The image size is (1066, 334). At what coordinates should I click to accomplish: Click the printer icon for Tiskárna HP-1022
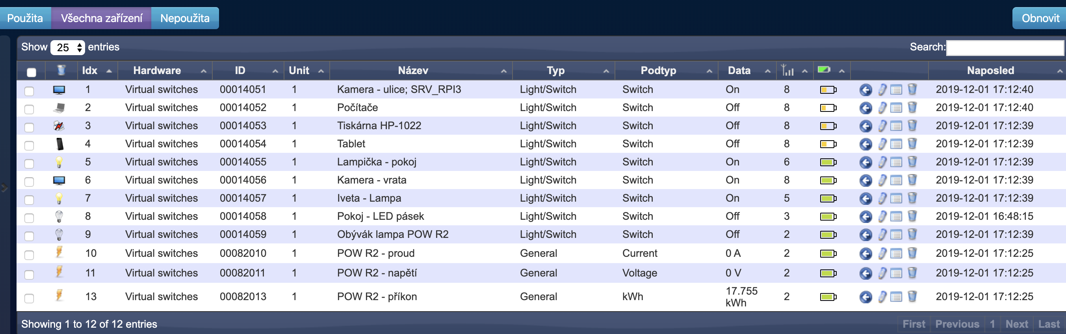pyautogui.click(x=59, y=126)
